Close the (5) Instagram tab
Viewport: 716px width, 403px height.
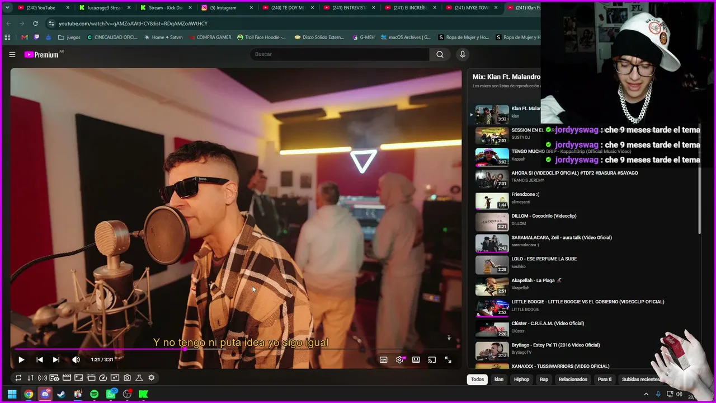click(x=251, y=8)
